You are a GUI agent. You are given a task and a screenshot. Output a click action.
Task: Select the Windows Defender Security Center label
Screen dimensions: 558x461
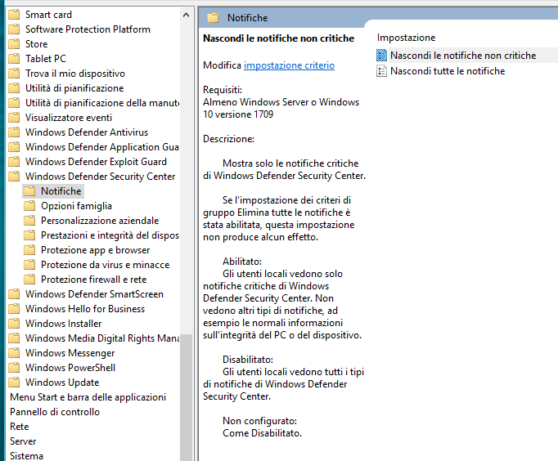100,177
